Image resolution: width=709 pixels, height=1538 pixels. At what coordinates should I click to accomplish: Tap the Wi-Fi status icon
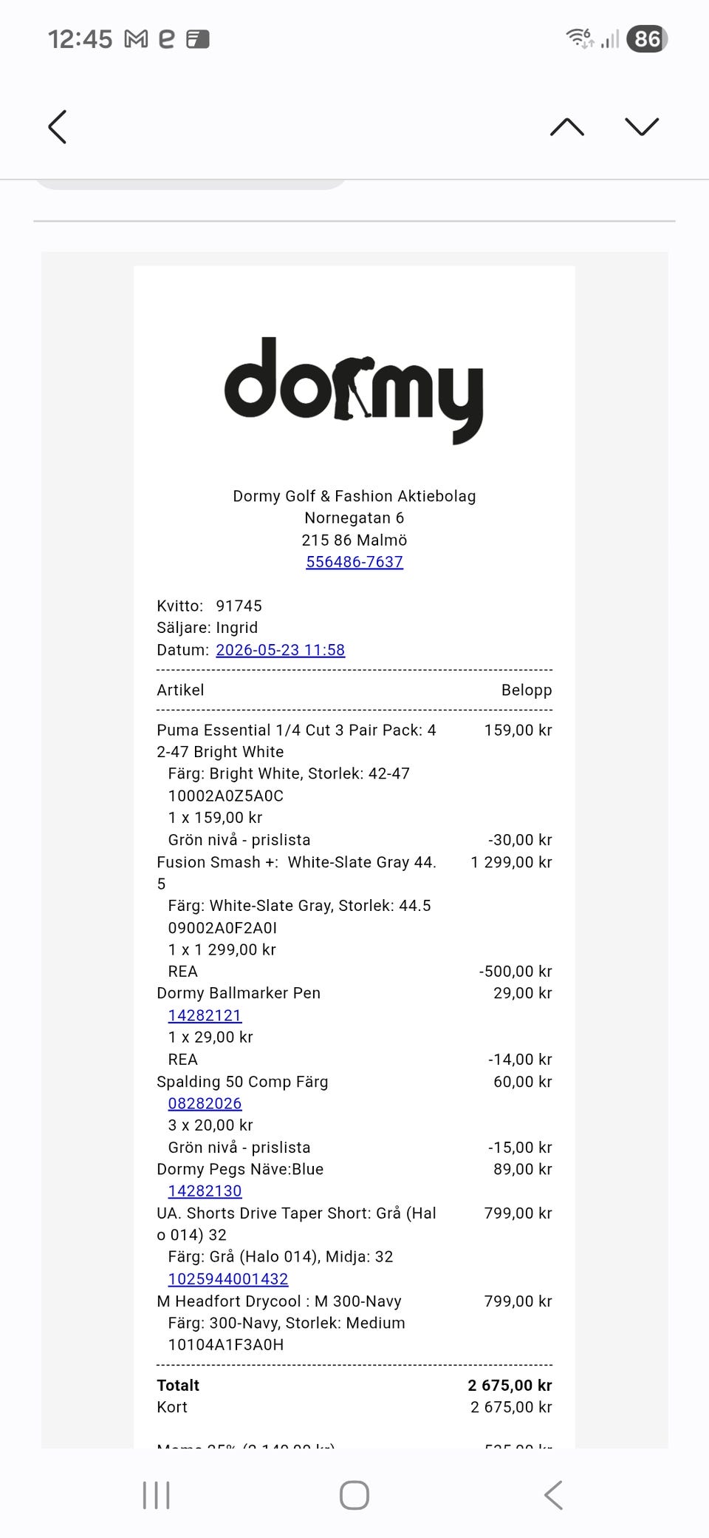click(x=580, y=38)
